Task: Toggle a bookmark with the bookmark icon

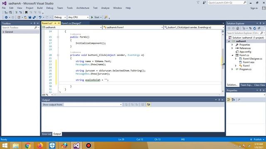Action: click(26, 12)
